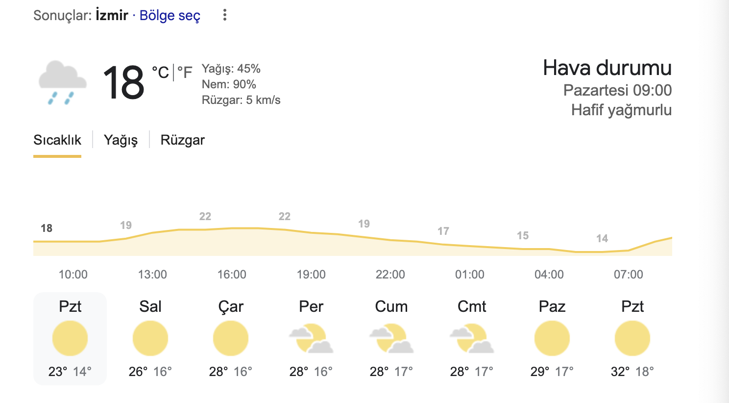Viewport: 729px width, 403px height.
Task: Open the Rüzgar tab
Action: [x=183, y=140]
